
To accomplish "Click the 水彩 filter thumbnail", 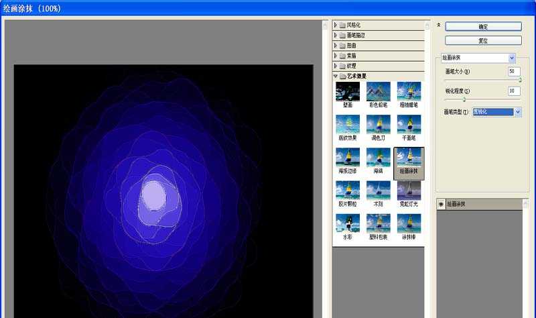I will click(348, 223).
